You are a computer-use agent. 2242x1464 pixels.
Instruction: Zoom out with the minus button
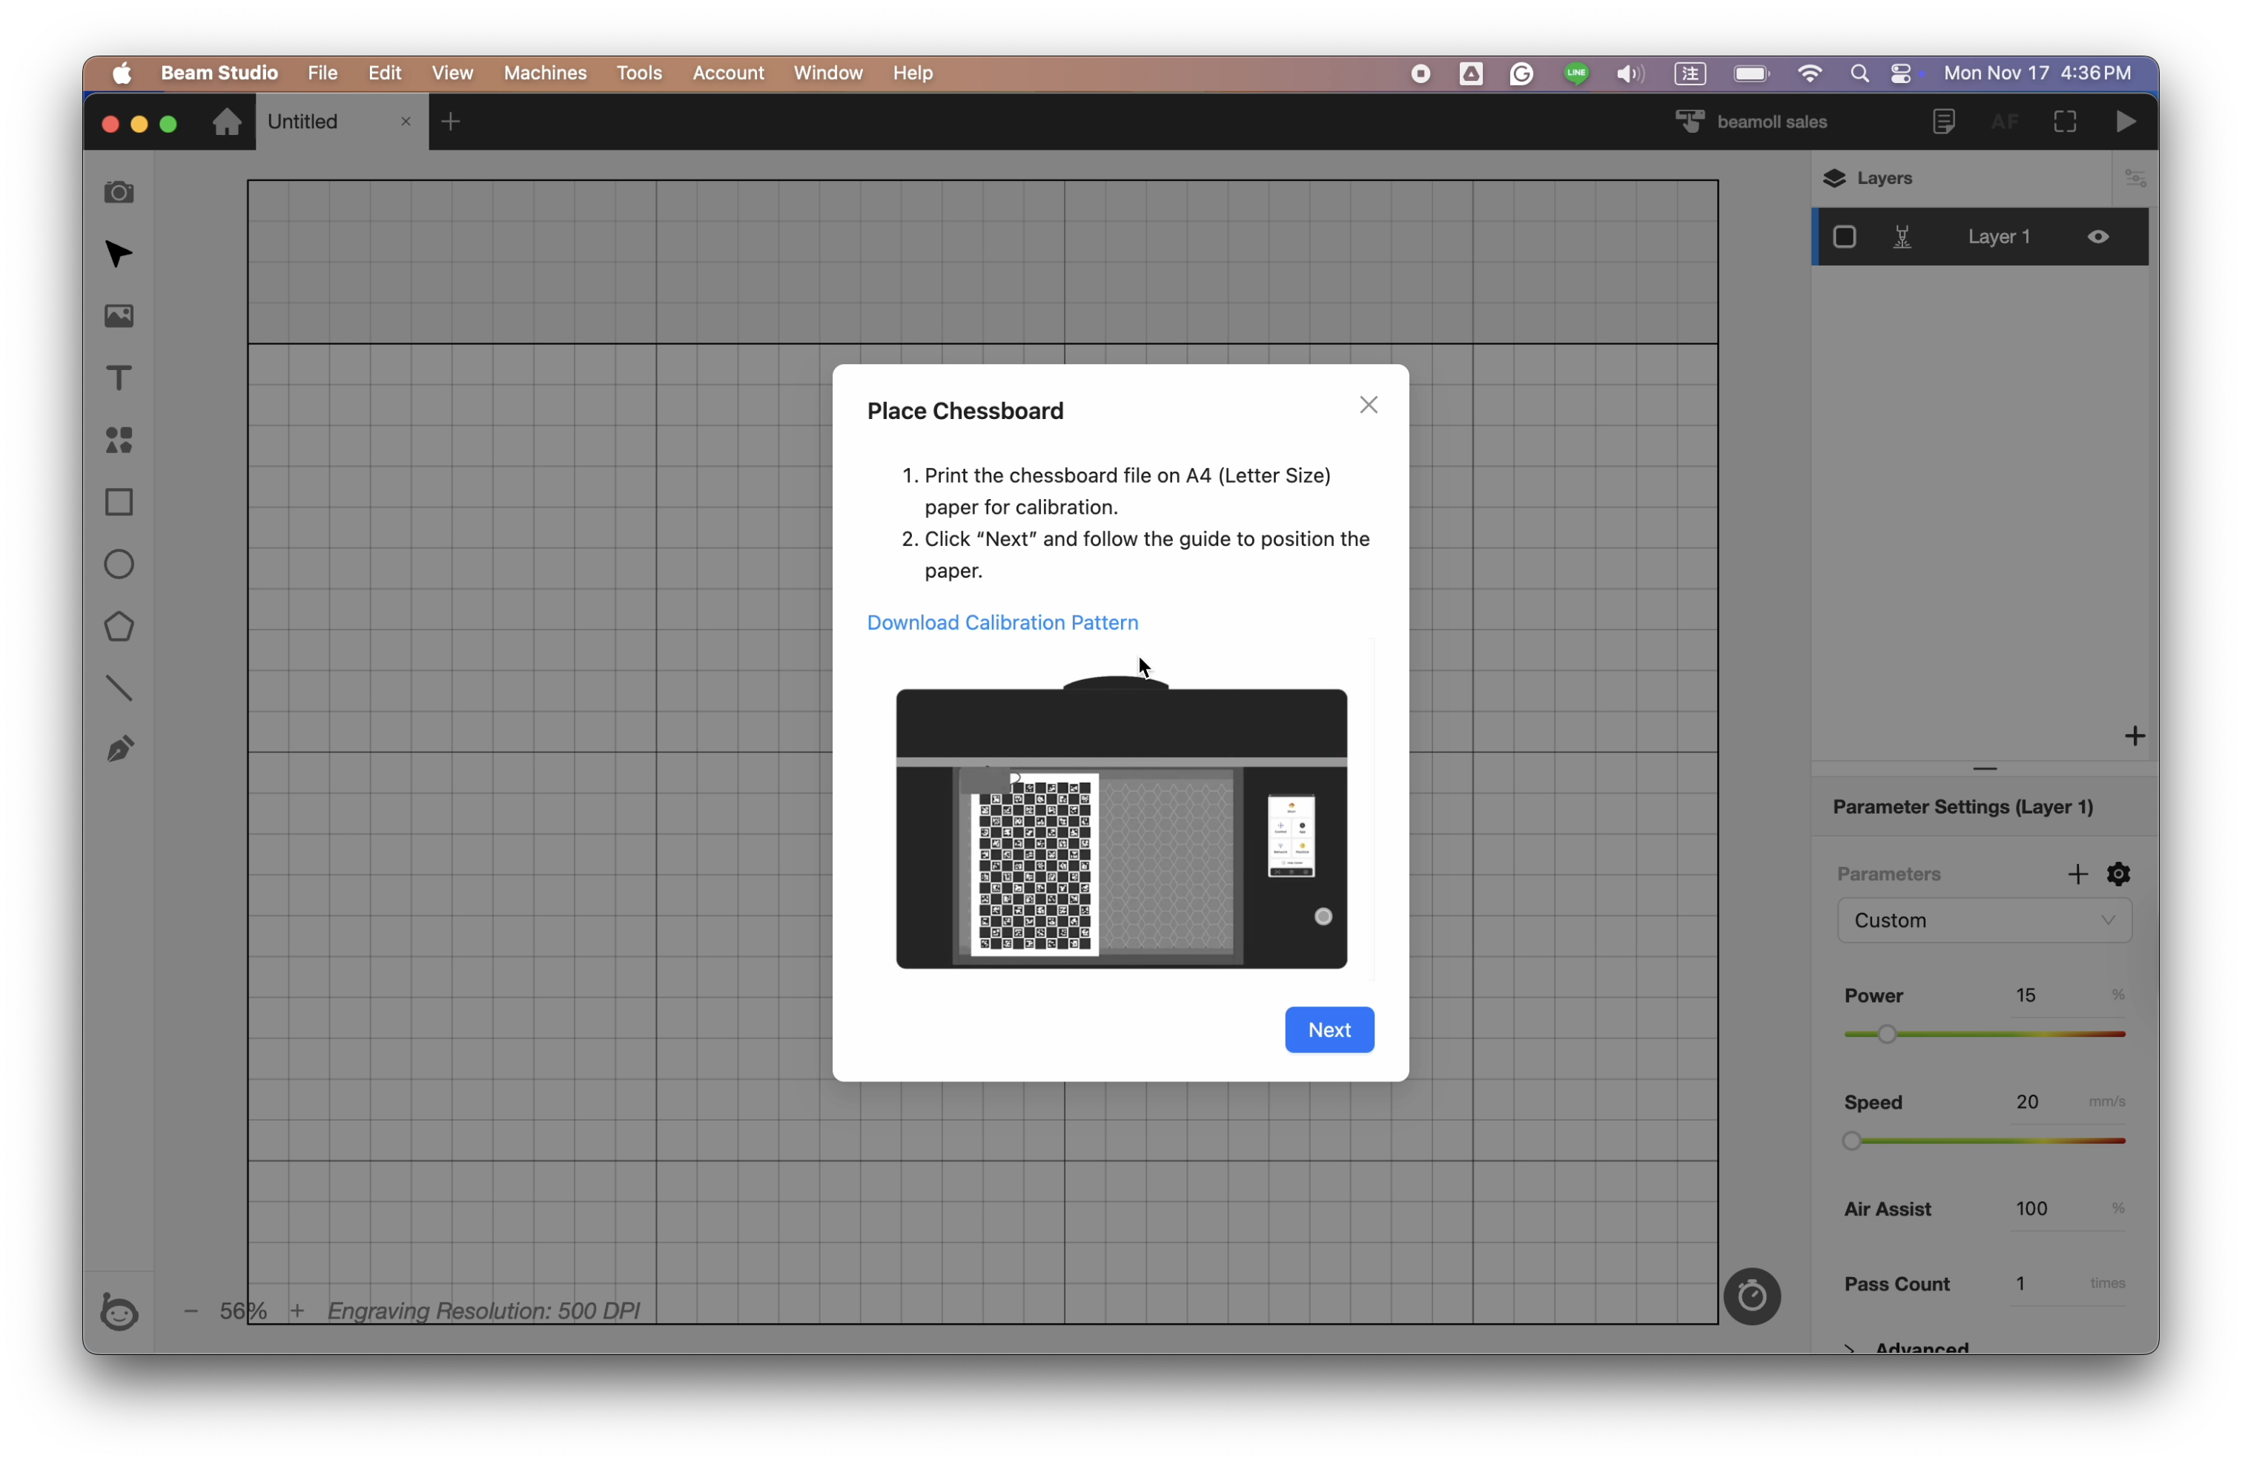(x=191, y=1310)
